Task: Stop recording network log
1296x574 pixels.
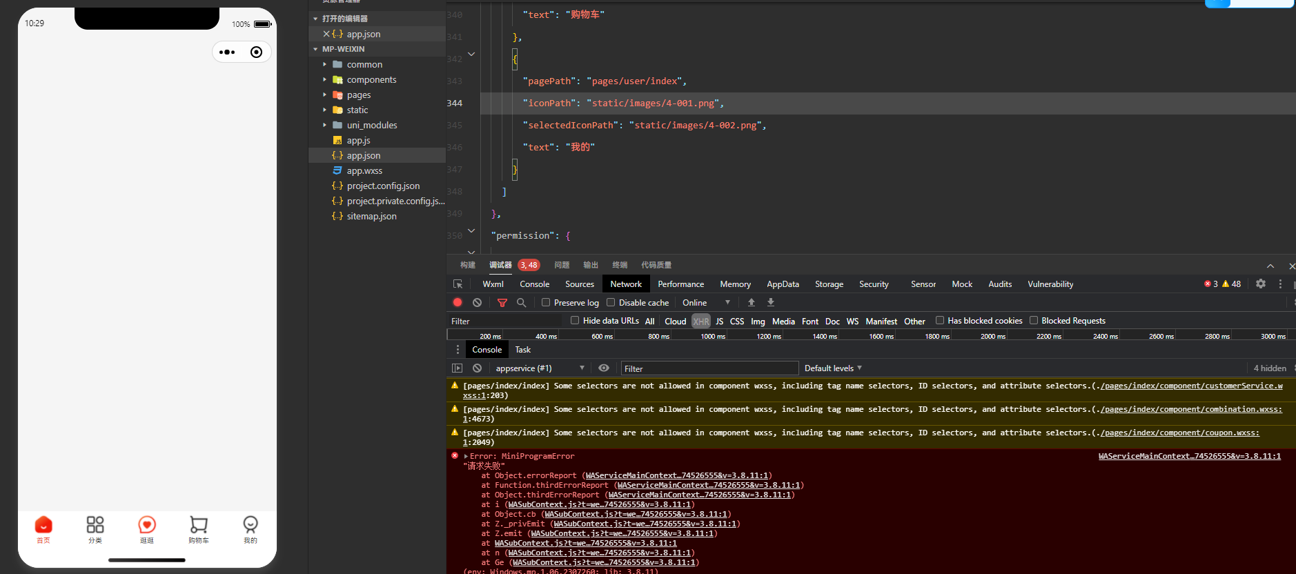Action: point(458,302)
